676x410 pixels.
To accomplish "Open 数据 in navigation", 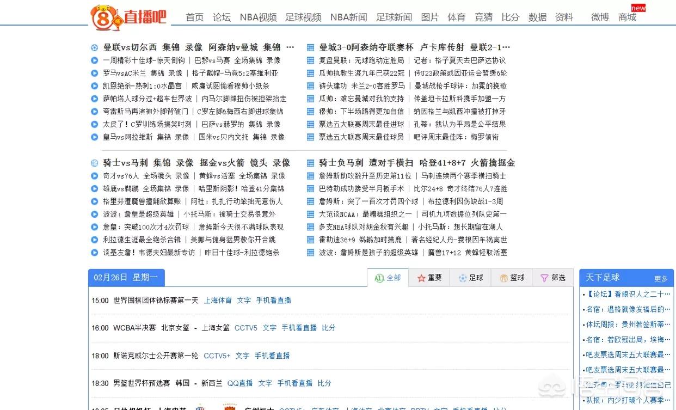I will [x=537, y=17].
